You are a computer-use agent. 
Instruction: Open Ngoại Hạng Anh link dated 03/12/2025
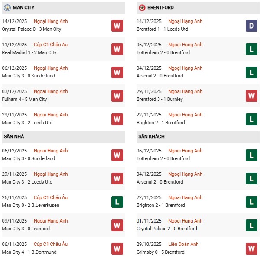coord(51,91)
